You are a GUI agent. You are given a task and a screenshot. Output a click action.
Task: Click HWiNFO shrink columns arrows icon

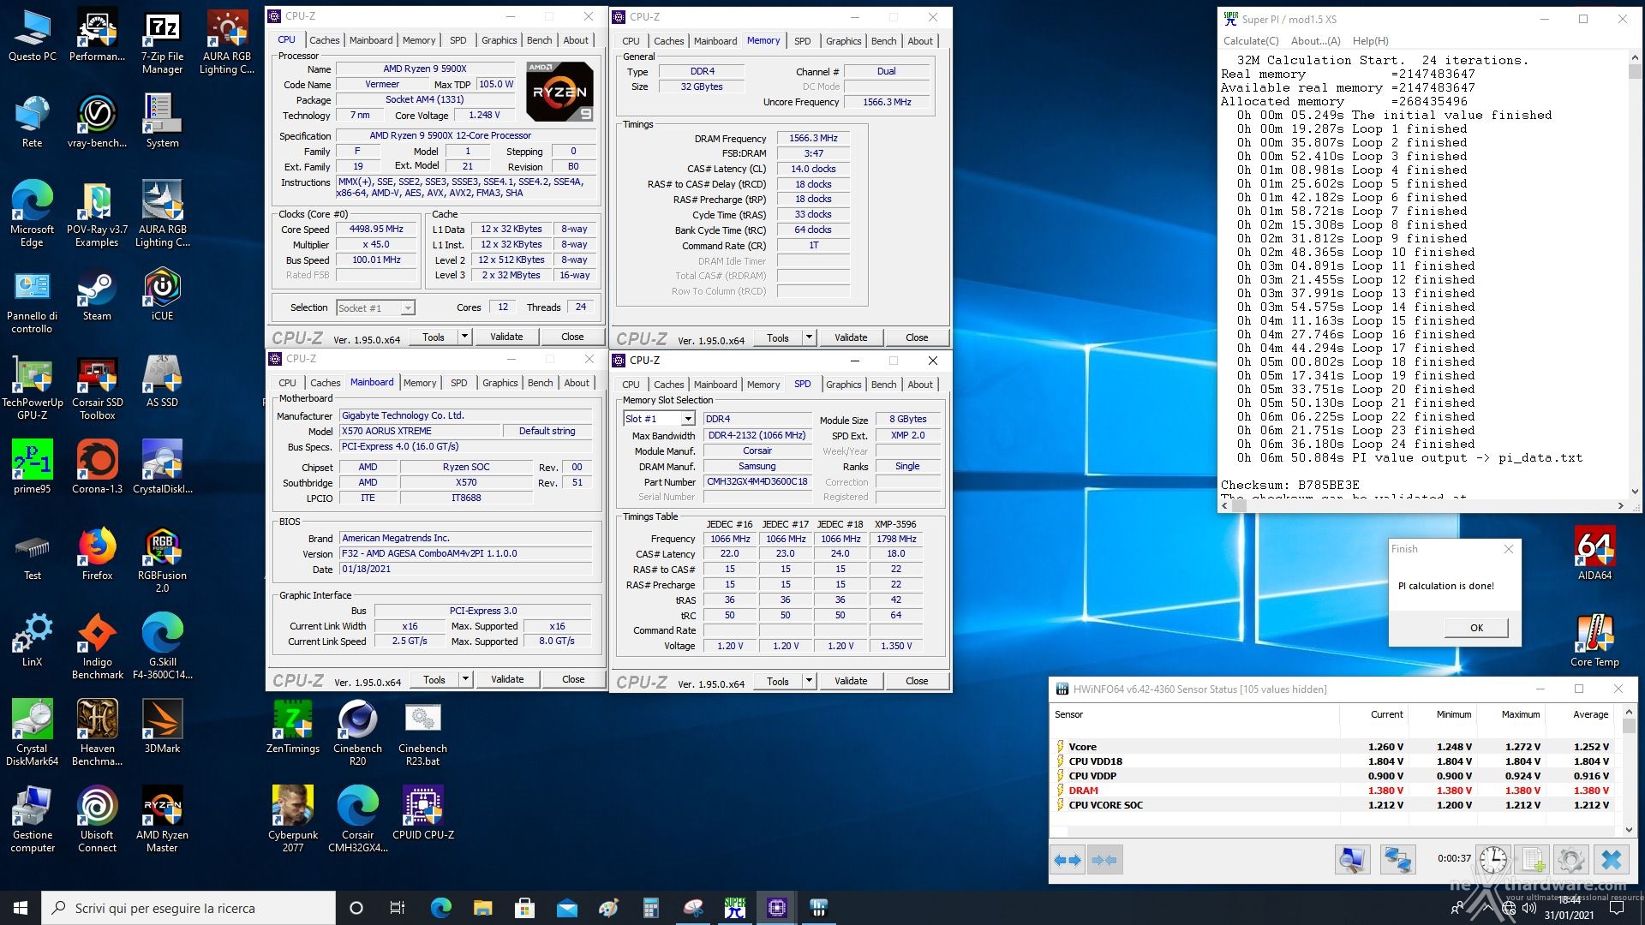click(1104, 860)
